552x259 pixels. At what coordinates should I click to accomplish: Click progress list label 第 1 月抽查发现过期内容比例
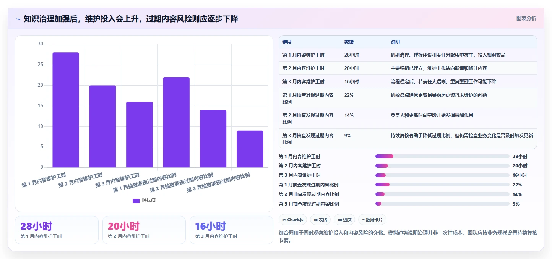click(309, 185)
